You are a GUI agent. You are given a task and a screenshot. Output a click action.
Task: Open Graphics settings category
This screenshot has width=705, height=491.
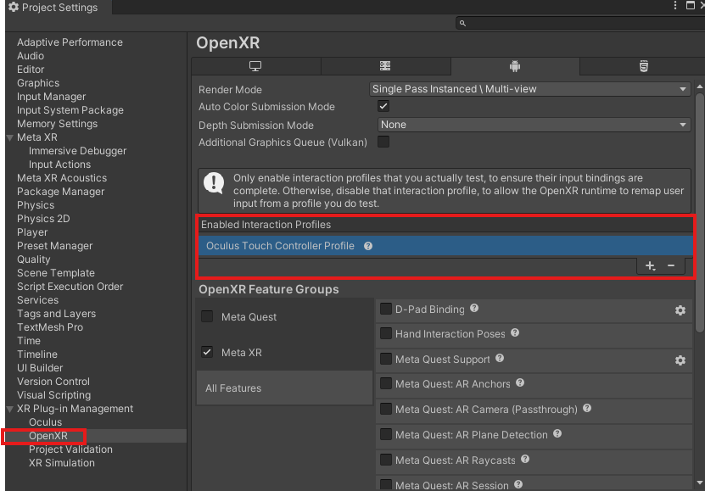[38, 83]
